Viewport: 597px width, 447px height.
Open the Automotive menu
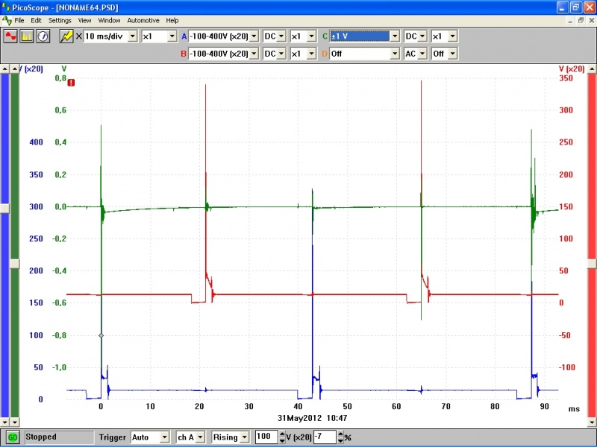(x=143, y=20)
